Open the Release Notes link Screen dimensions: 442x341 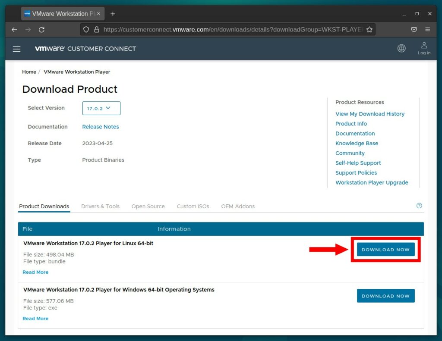click(100, 127)
